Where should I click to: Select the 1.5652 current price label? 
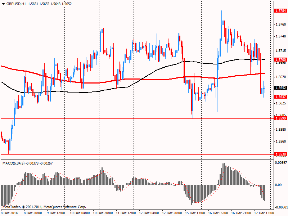[281, 88]
